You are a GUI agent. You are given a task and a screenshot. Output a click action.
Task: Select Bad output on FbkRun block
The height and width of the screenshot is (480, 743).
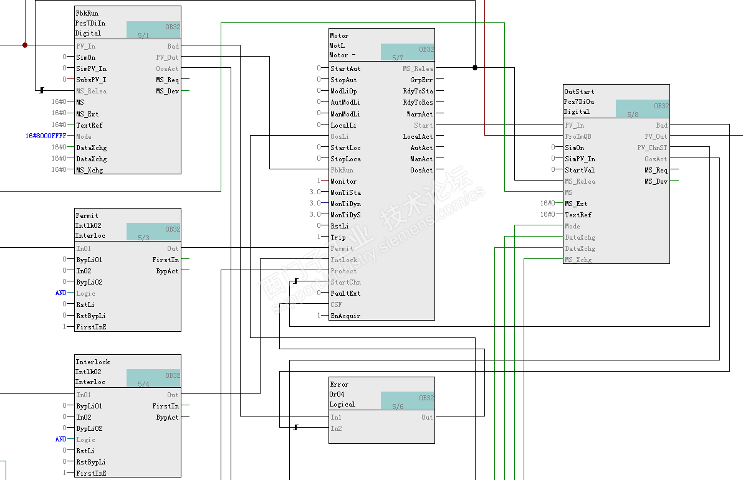pos(173,46)
